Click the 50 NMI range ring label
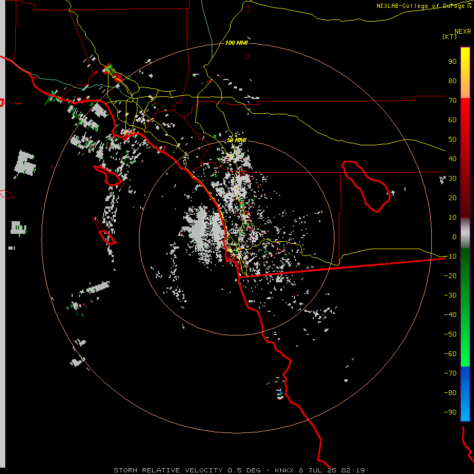 [x=236, y=140]
